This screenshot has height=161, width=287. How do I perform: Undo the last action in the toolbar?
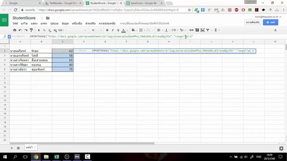coord(20,30)
